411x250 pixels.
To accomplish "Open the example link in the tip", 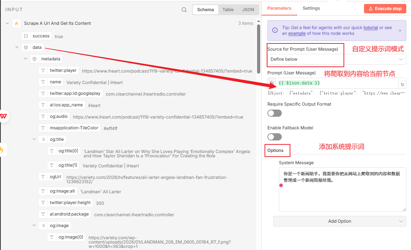I will point(297,33).
